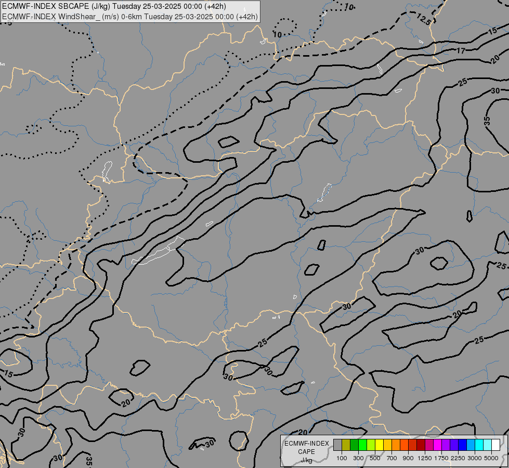Click the pure yellow CAPE legend swatch
This screenshot has width=509, height=468.
(379, 445)
